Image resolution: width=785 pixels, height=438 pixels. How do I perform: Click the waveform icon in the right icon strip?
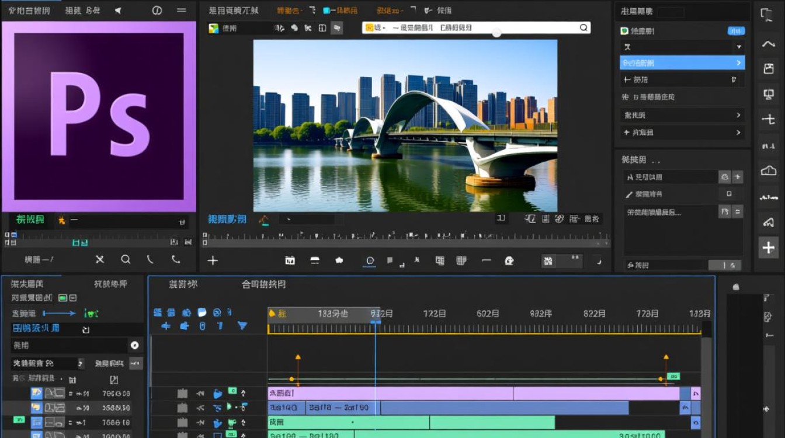[x=768, y=197]
